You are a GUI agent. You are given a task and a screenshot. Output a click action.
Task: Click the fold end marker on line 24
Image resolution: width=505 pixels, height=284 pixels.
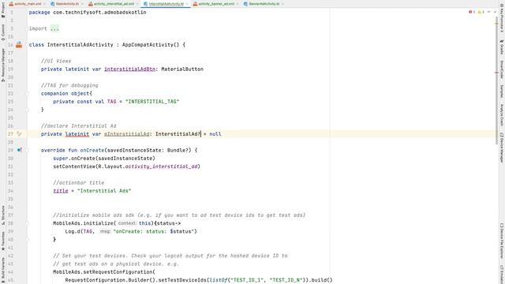point(28,110)
